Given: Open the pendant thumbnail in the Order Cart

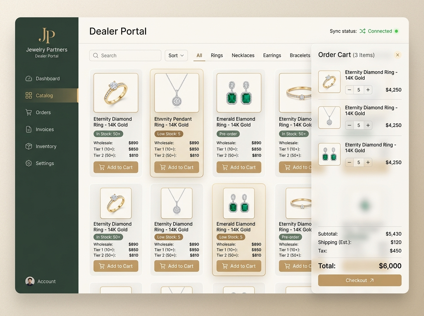Looking at the screenshot, I should point(329,117).
